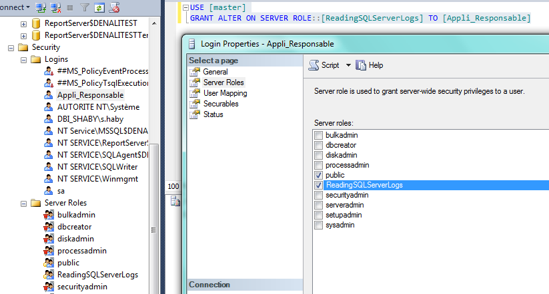Click the Stop square icon
Viewport: 549px width, 294px height.
(x=70, y=8)
